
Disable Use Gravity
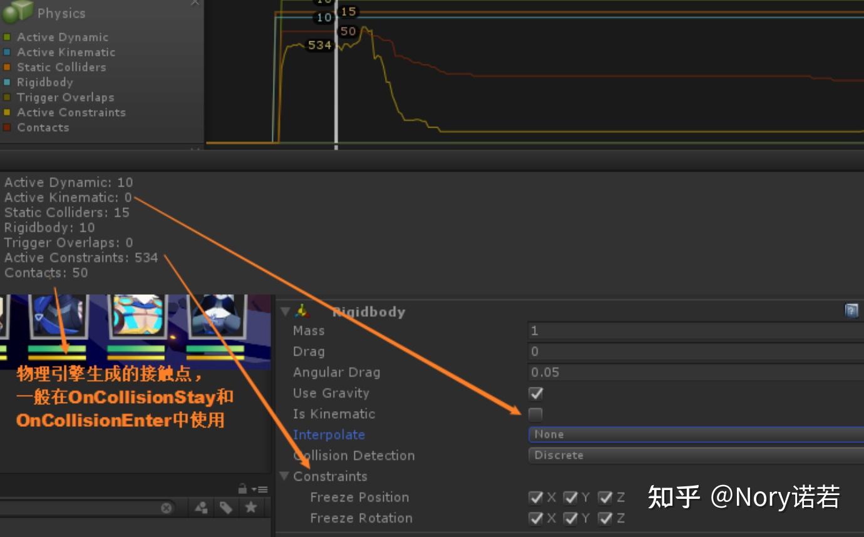coord(536,393)
